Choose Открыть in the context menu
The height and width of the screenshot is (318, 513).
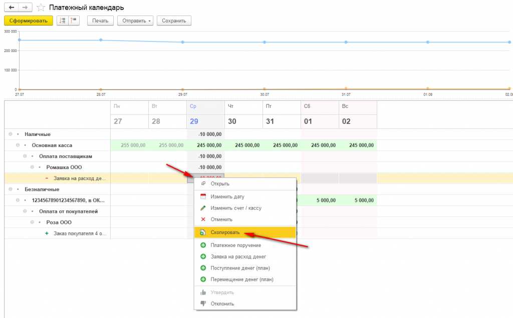245,183
